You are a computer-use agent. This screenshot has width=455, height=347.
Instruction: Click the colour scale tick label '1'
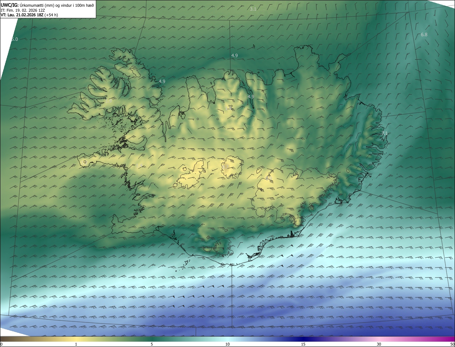pyautogui.click(x=76, y=344)
